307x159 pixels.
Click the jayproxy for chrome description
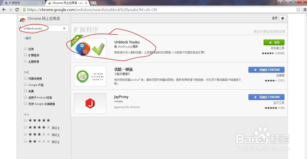(x=127, y=107)
